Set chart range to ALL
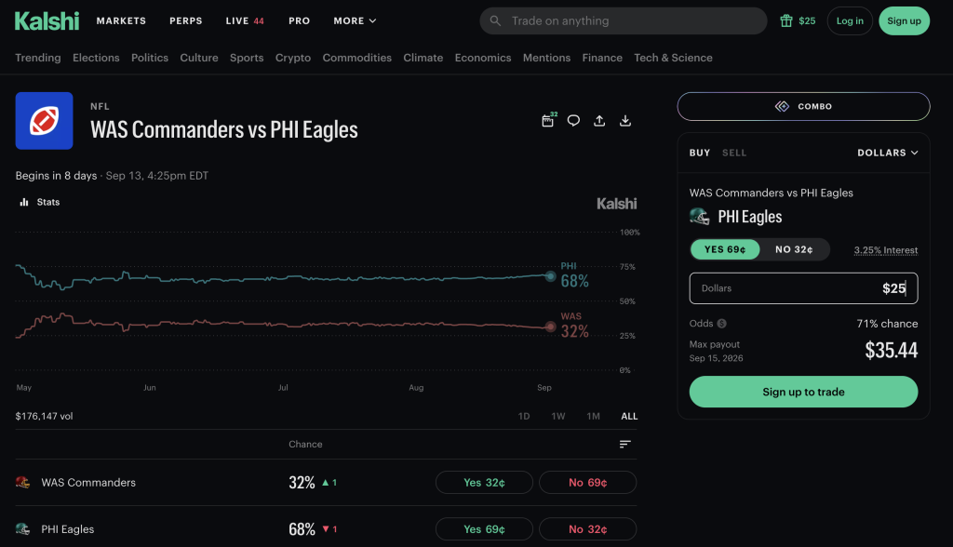Screen dimensions: 953x547 coord(629,416)
